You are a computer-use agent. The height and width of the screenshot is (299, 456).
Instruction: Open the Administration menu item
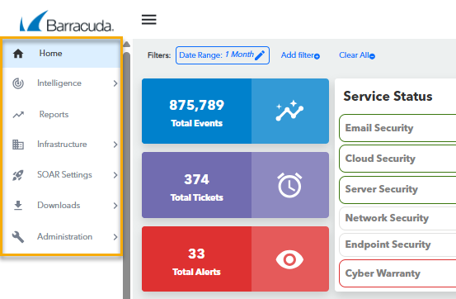coord(61,236)
